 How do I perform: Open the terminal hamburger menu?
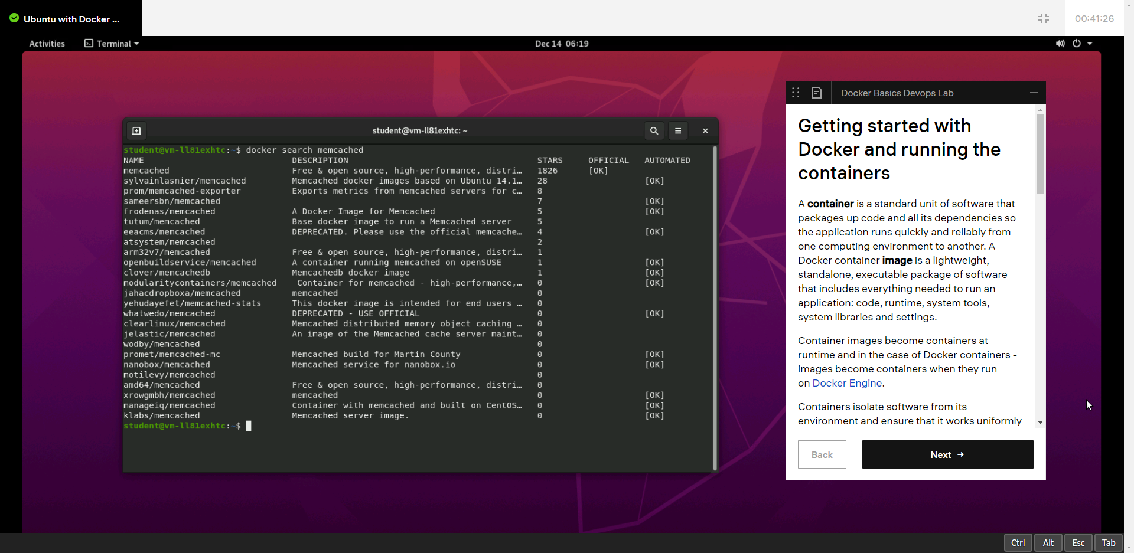coord(678,130)
